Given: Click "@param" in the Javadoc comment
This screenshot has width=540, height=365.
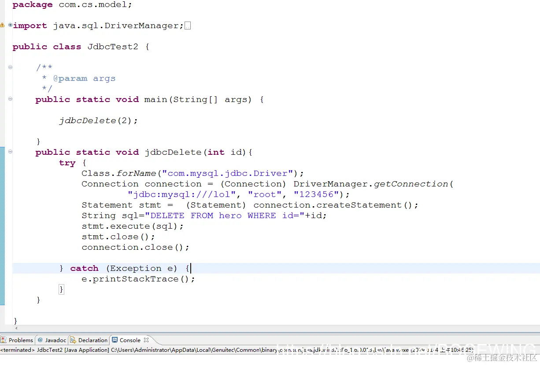Looking at the screenshot, I should click(70, 78).
